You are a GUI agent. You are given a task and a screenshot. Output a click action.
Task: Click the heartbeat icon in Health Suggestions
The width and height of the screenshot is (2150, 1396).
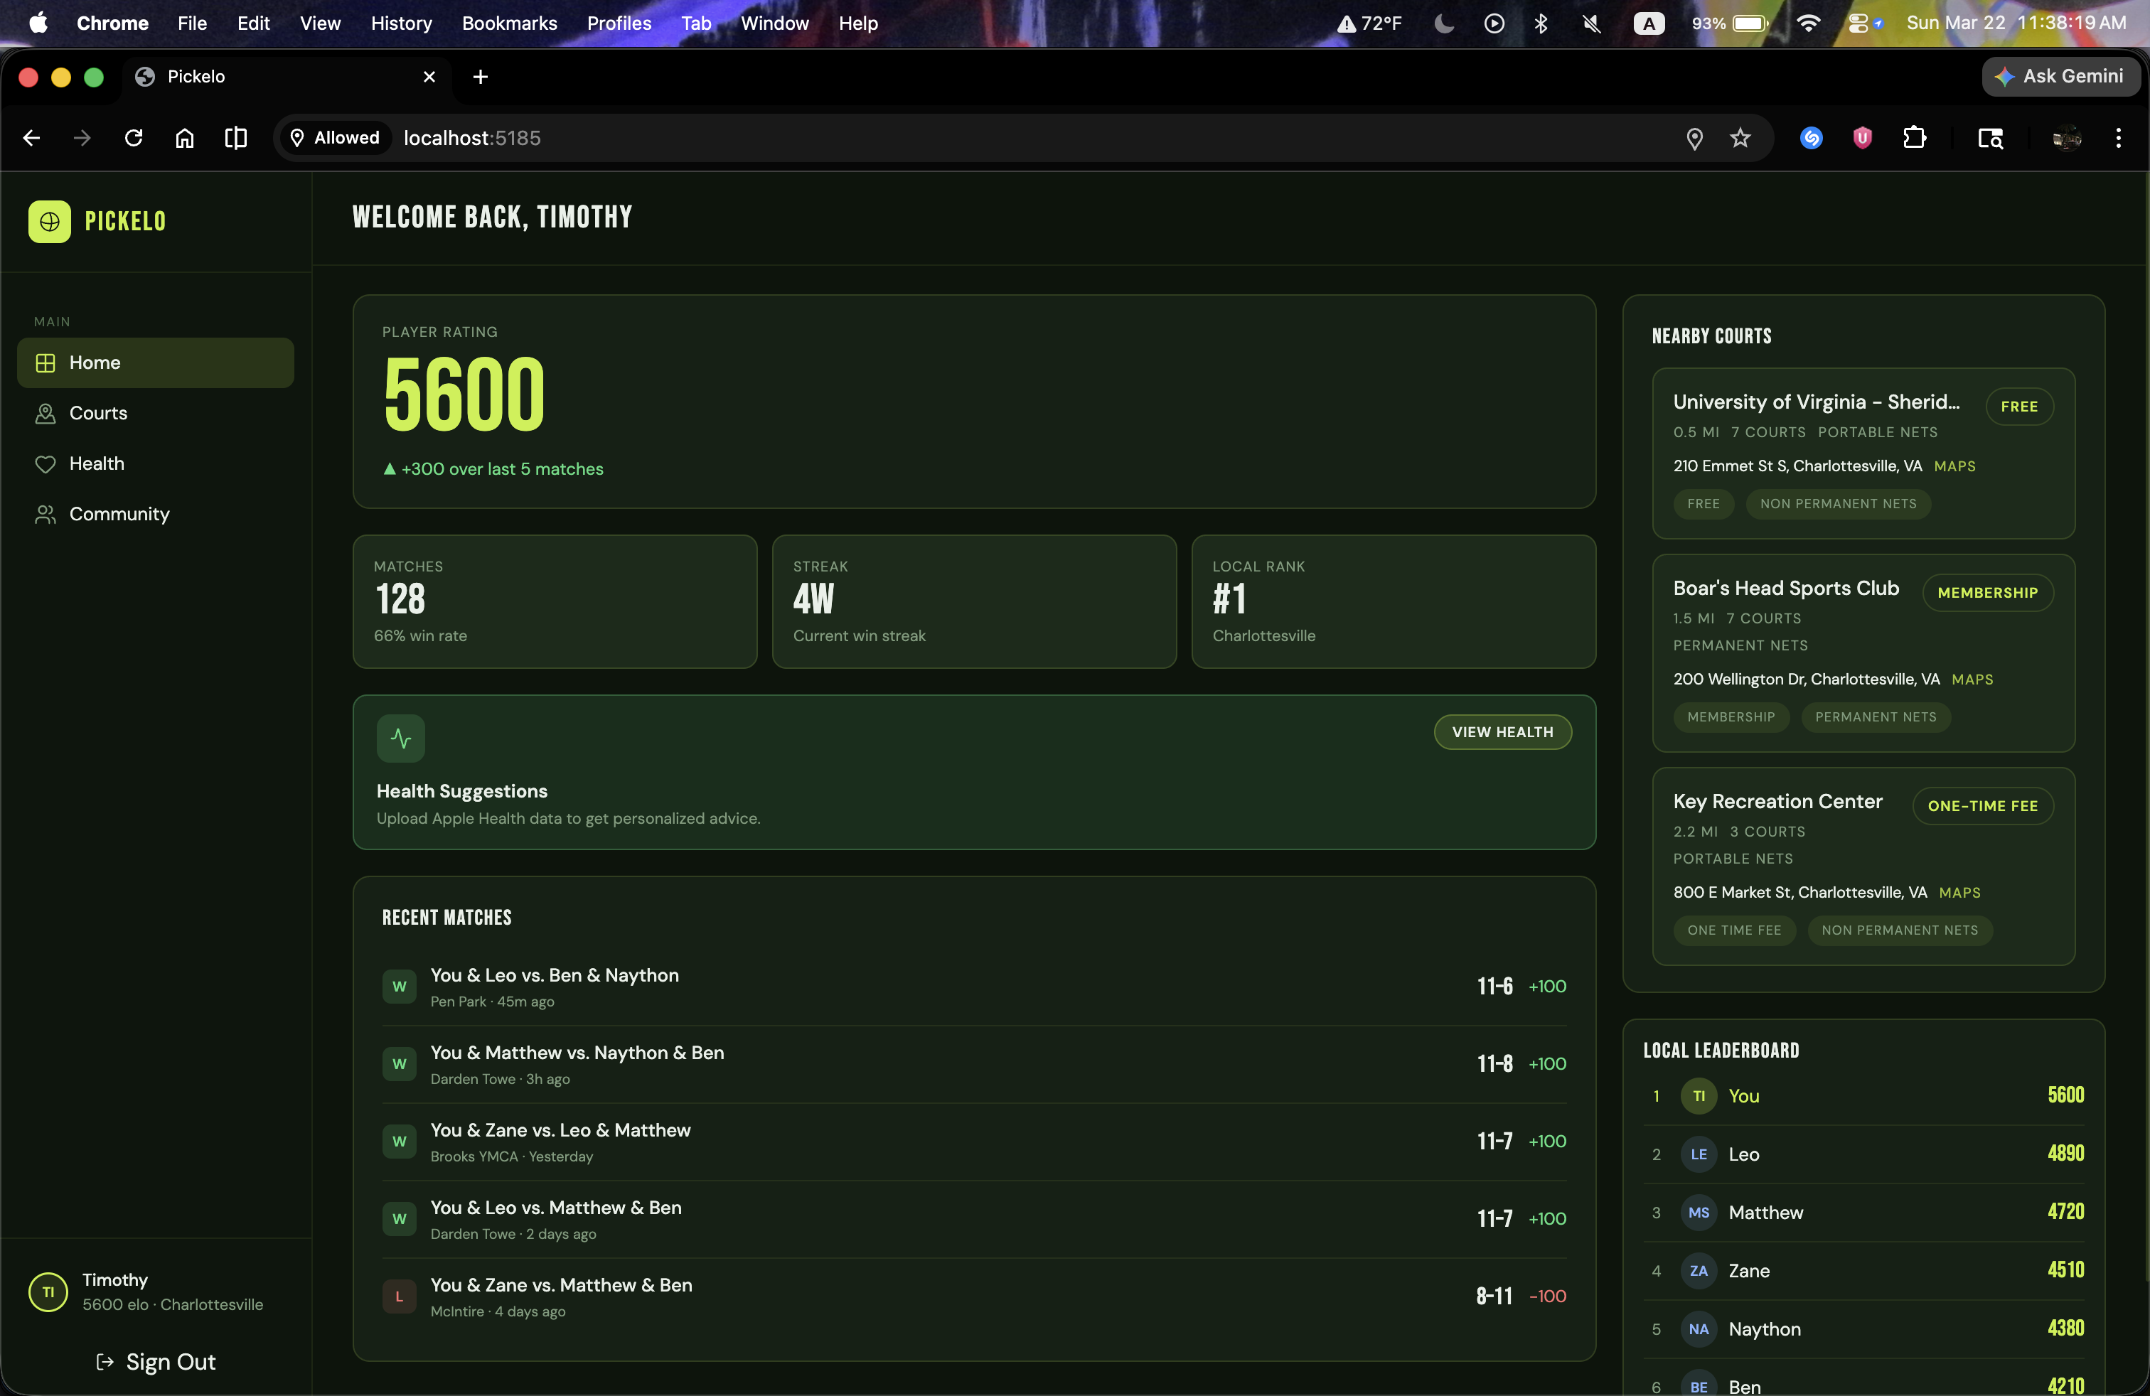click(x=401, y=739)
